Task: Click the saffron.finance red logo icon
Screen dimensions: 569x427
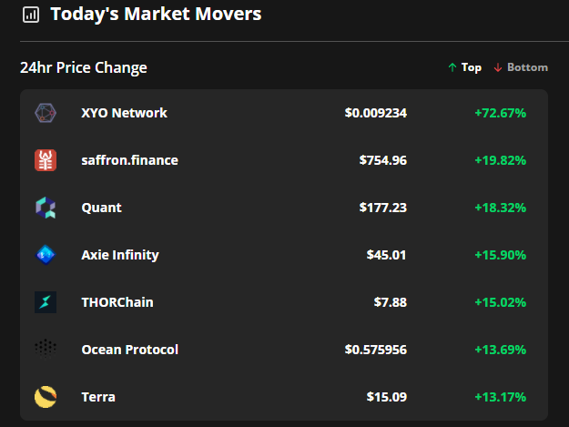Action: point(46,160)
